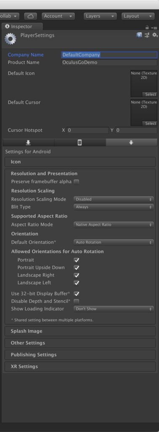This screenshot has width=159, height=432.
Task: Click Select button under Default Icon
Action: 150,94
